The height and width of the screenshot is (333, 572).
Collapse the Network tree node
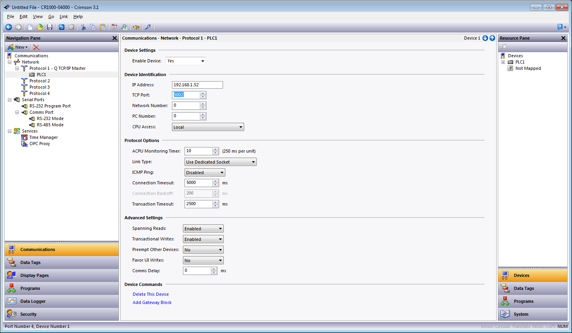pyautogui.click(x=9, y=62)
